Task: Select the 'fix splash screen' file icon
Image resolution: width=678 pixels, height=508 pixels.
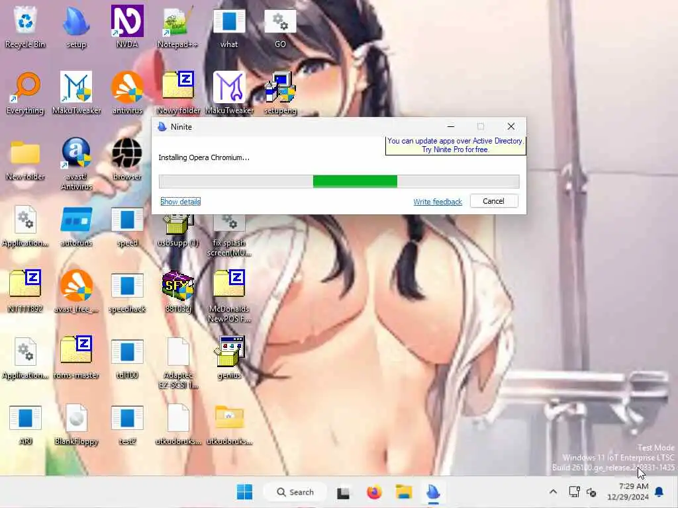Action: (x=228, y=235)
